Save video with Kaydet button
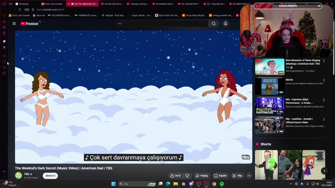The height and width of the screenshot is (188, 335). pos(220,176)
